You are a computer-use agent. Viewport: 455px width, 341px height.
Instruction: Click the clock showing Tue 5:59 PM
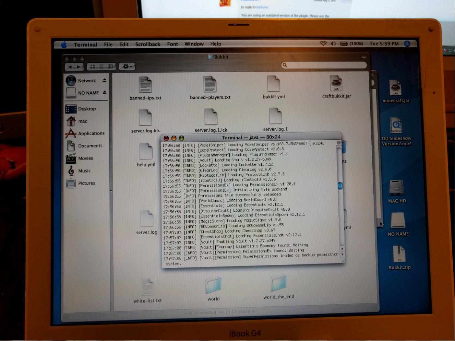pyautogui.click(x=384, y=43)
